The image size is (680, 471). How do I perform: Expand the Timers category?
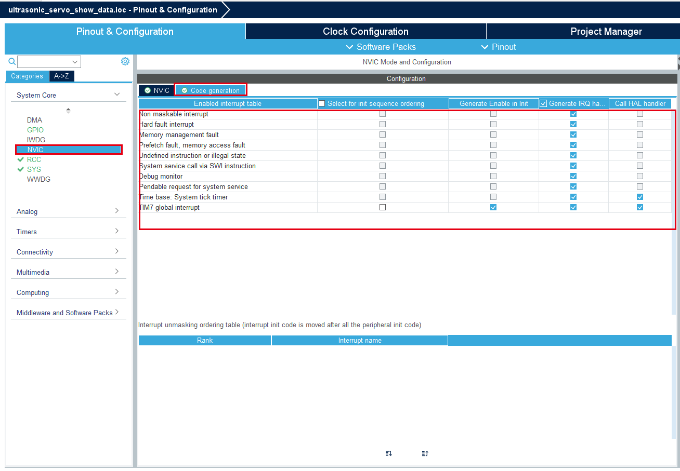(117, 231)
